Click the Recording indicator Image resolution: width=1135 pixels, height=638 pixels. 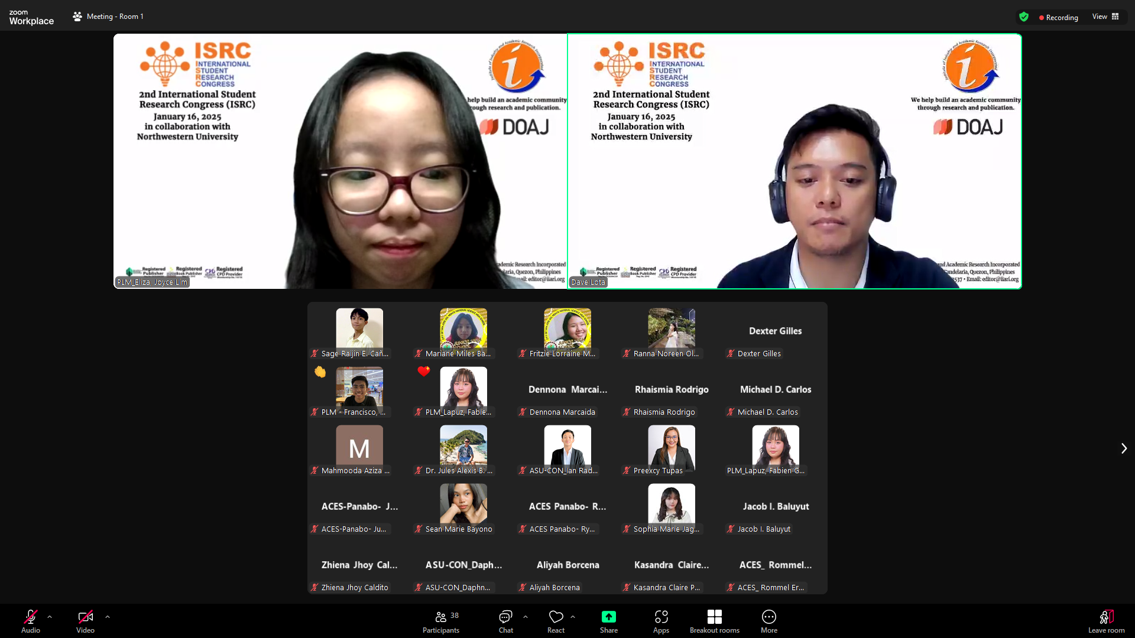point(1058,18)
